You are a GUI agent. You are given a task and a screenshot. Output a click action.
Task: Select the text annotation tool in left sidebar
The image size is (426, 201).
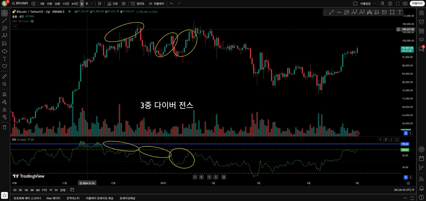pyautogui.click(x=5, y=59)
